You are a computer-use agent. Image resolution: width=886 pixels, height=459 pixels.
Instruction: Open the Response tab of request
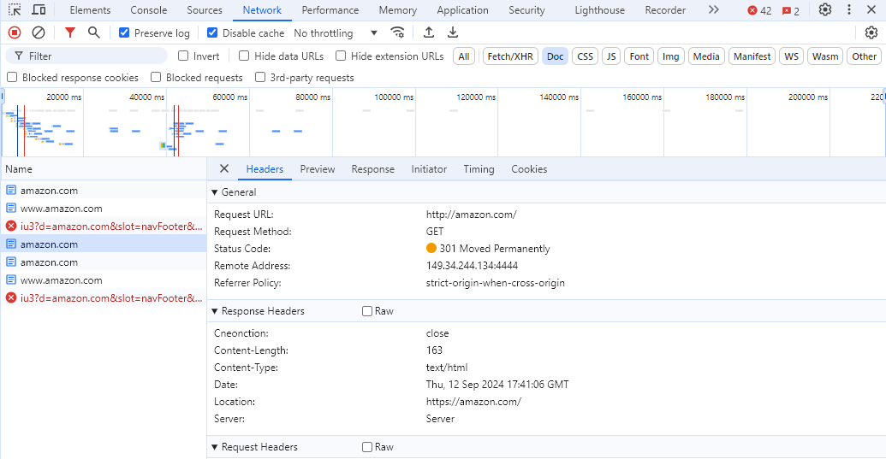click(373, 169)
